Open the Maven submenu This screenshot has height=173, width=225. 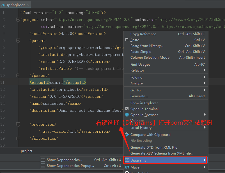[166, 167]
